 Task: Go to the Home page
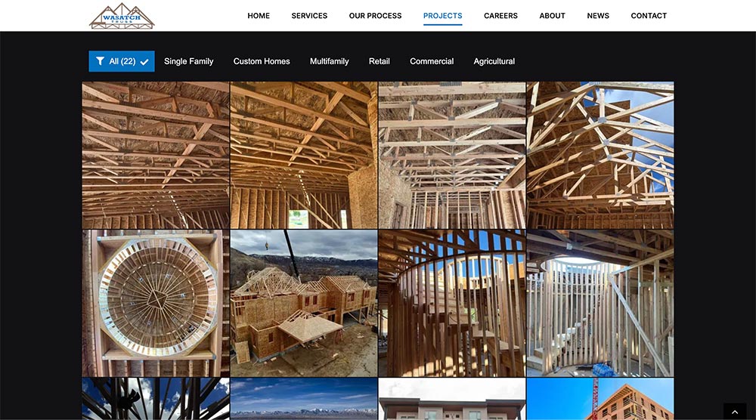pyautogui.click(x=259, y=15)
